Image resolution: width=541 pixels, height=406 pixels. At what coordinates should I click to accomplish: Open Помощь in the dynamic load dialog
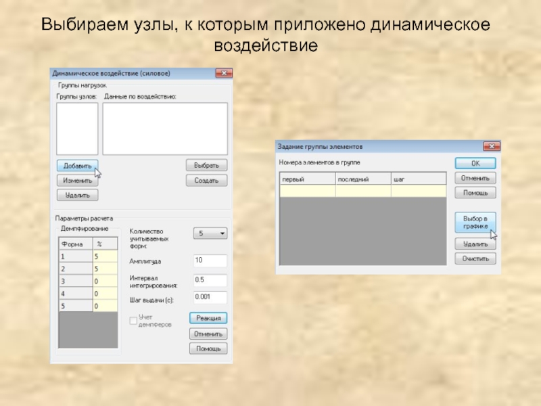pyautogui.click(x=208, y=348)
